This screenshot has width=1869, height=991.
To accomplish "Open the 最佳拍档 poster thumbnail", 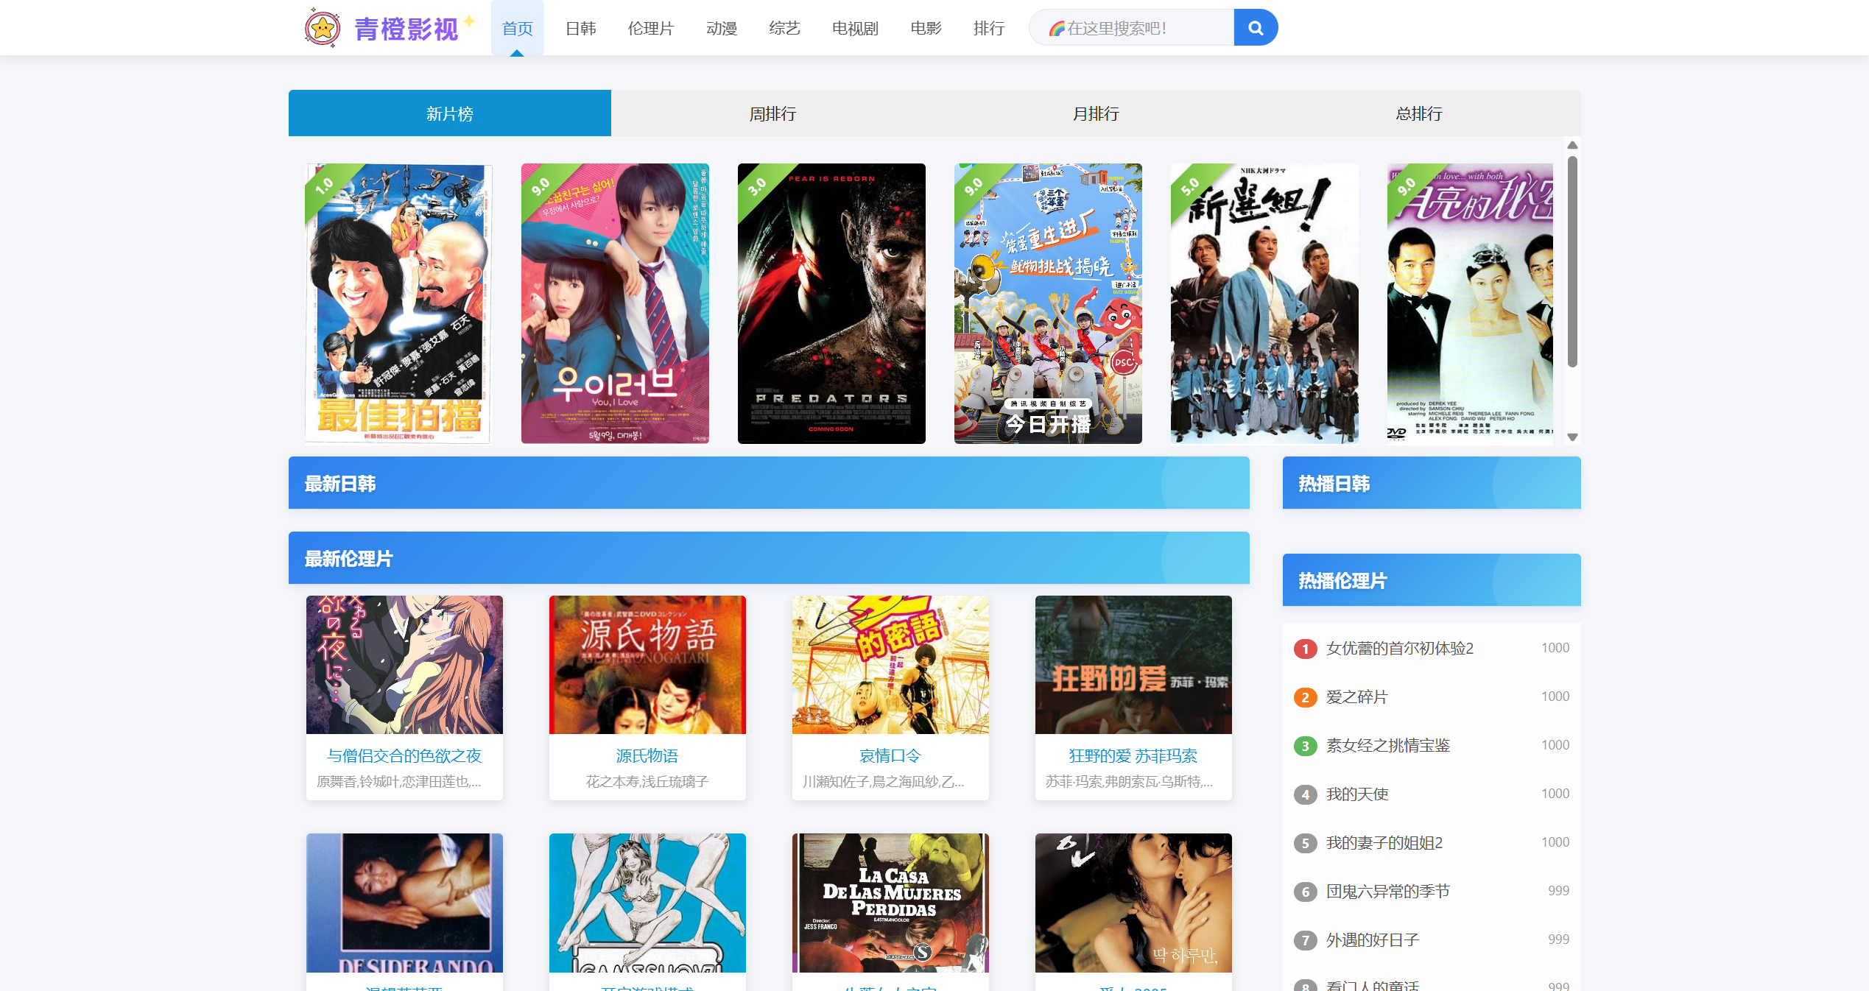I will pos(398,303).
